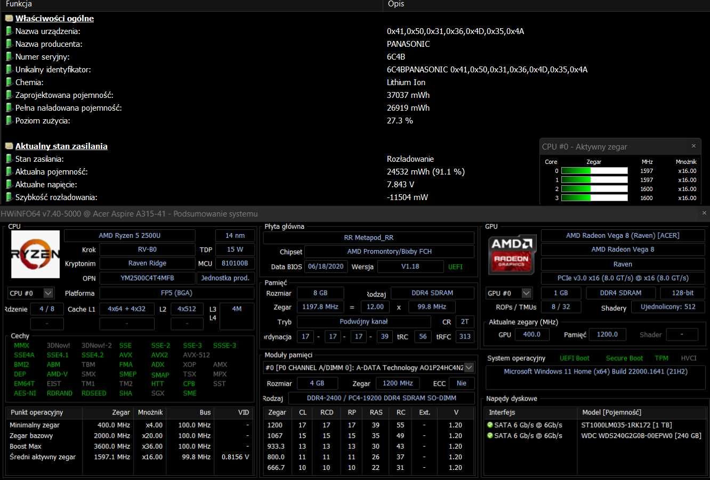Click battery icon next to Unikalny identyfikator
710x480 pixels.
click(x=9, y=69)
